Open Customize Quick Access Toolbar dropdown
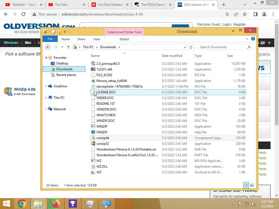This screenshot has height=209, width=279. 65,32
